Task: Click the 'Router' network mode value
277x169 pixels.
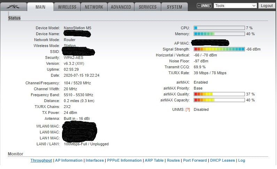Action: click(x=70, y=40)
